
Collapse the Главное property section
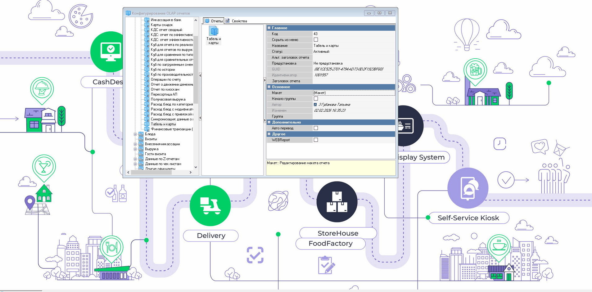coord(269,28)
